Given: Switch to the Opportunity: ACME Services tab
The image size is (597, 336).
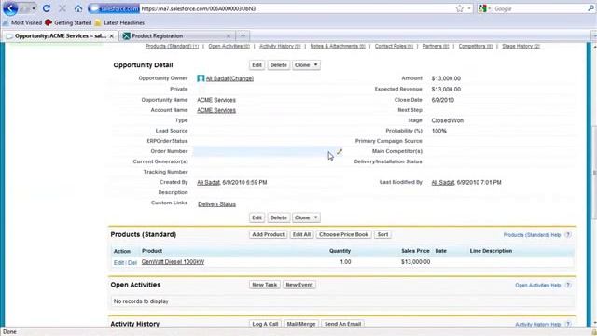Looking at the screenshot, I should click(x=60, y=35).
